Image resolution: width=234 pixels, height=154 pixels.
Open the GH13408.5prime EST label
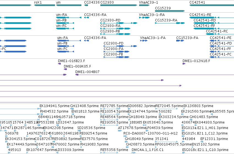click(x=84, y=106)
